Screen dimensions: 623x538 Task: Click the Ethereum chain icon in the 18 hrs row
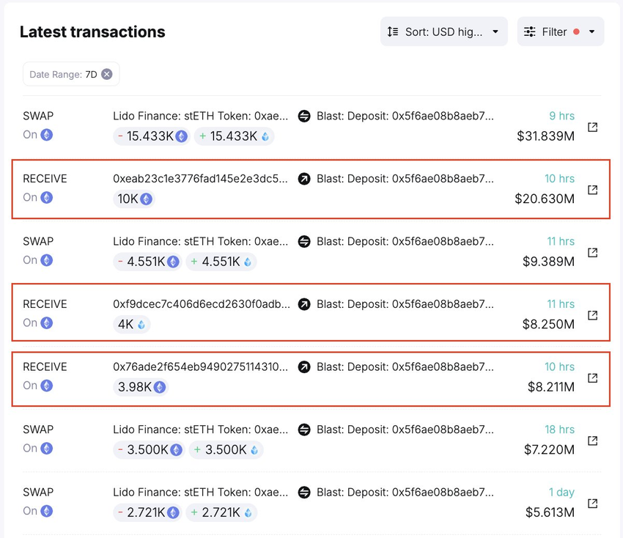(47, 448)
